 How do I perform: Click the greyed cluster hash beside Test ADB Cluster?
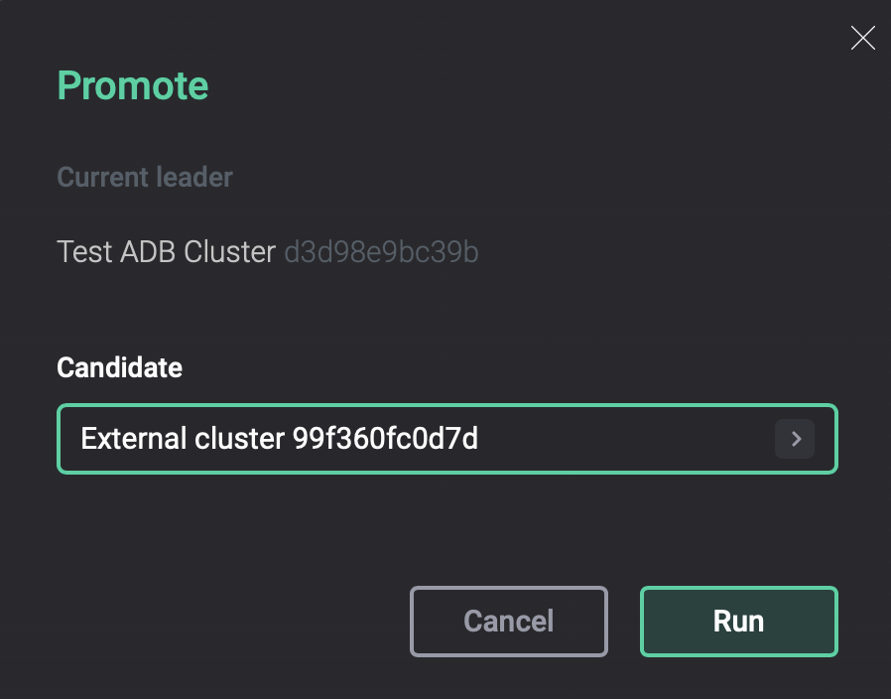(381, 252)
